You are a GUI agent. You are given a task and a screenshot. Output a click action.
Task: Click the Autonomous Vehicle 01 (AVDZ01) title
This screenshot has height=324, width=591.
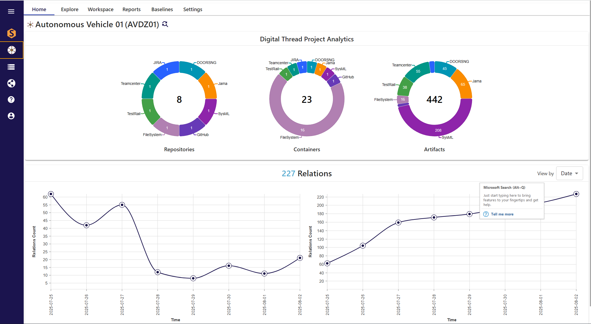(97, 24)
